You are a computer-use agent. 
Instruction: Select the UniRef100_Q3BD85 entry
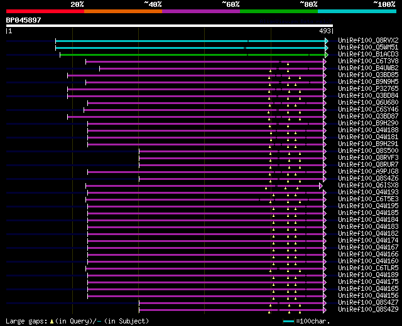coord(368,75)
